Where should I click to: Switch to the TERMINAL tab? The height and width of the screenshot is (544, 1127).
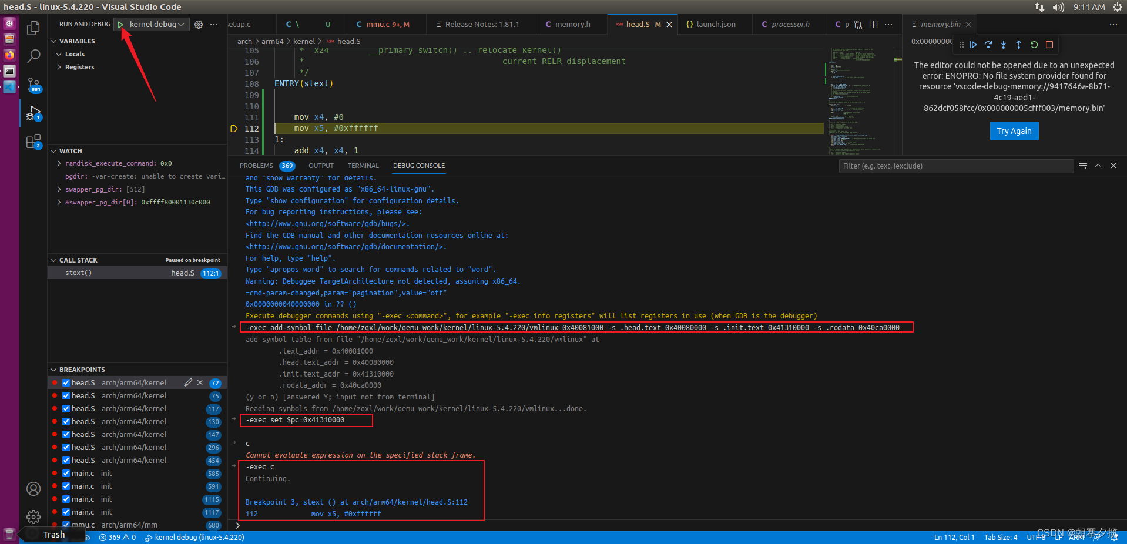point(363,166)
